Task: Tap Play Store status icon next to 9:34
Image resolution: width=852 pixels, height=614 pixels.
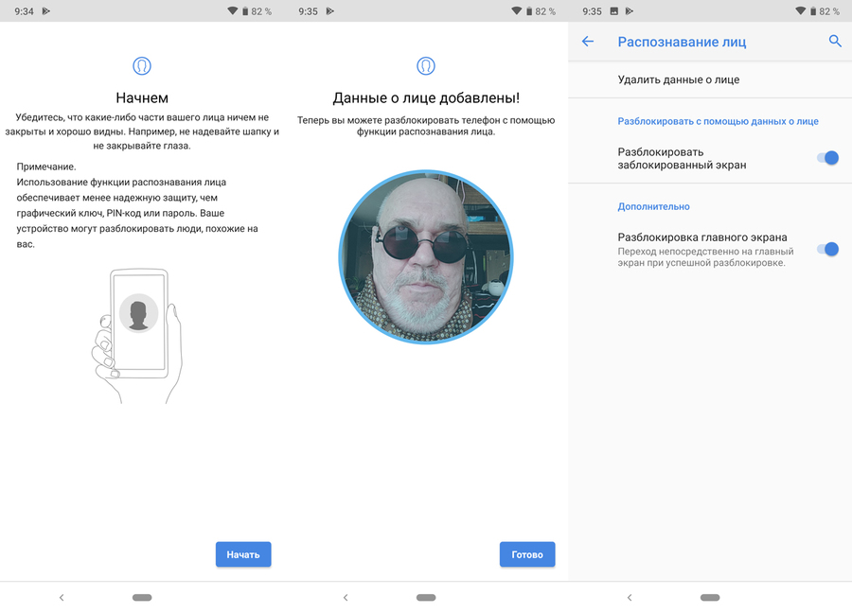Action: pyautogui.click(x=46, y=10)
